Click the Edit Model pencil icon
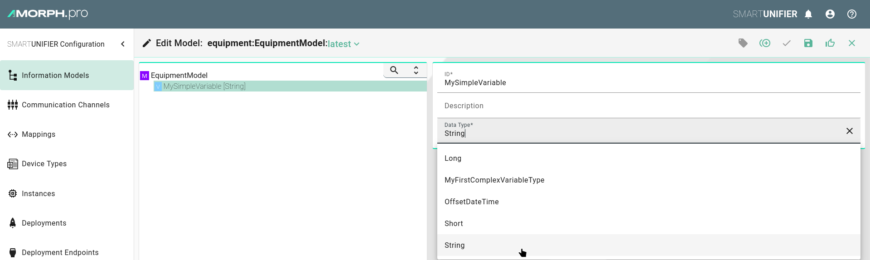Screen dimensions: 870x260 (146, 43)
